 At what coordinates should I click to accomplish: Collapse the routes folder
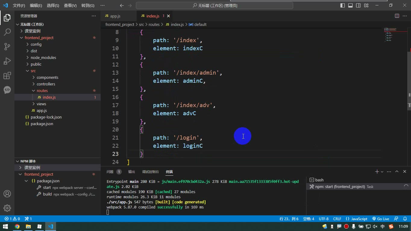(42, 91)
